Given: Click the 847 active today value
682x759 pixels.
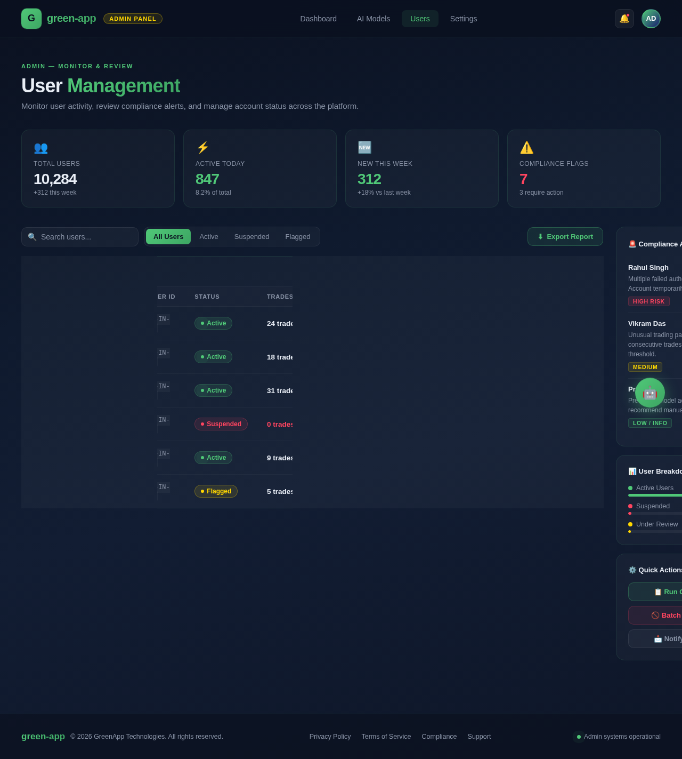Looking at the screenshot, I should tap(207, 179).
